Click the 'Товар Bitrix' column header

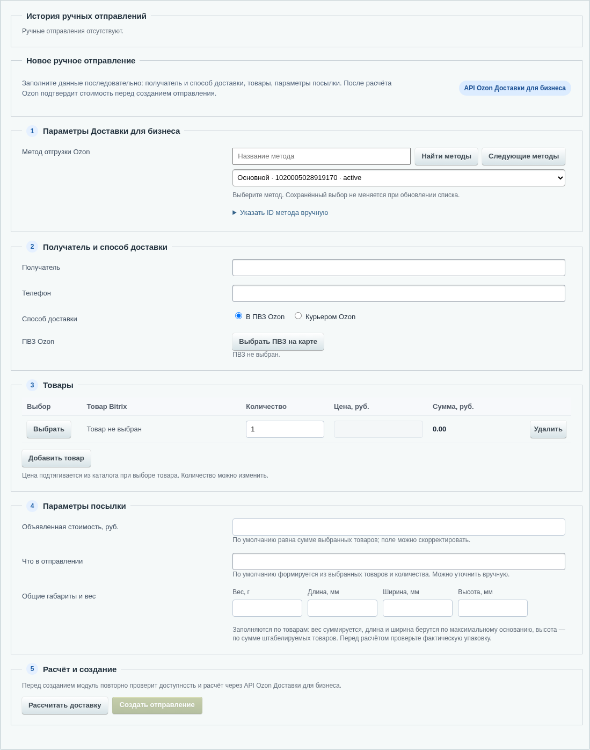(x=107, y=407)
